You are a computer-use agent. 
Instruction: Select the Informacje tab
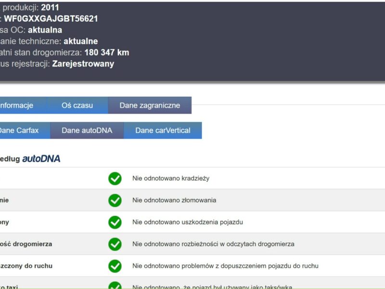click(23, 105)
